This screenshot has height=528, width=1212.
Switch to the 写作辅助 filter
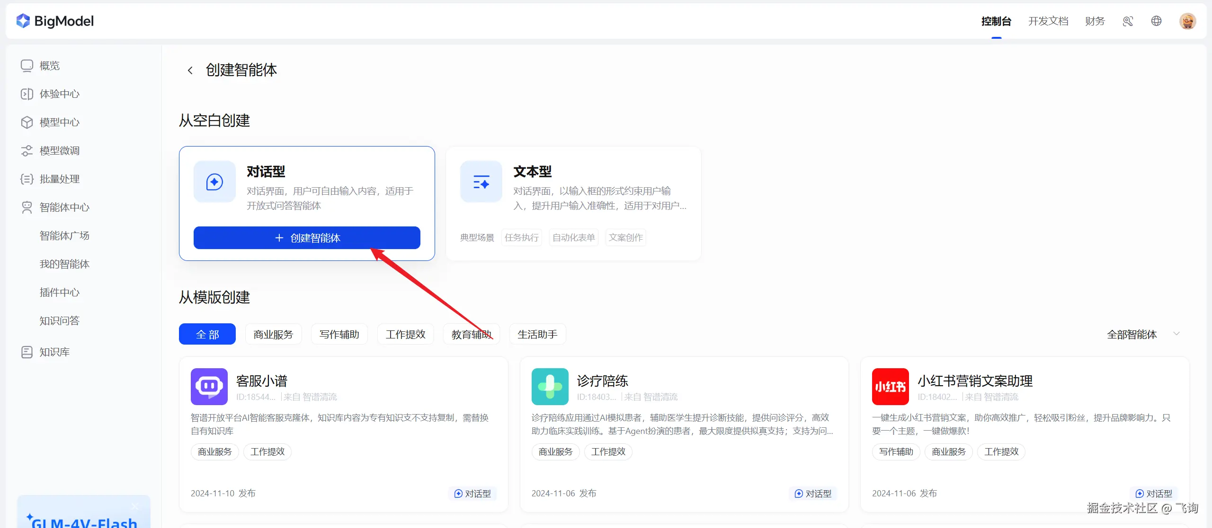[339, 334]
